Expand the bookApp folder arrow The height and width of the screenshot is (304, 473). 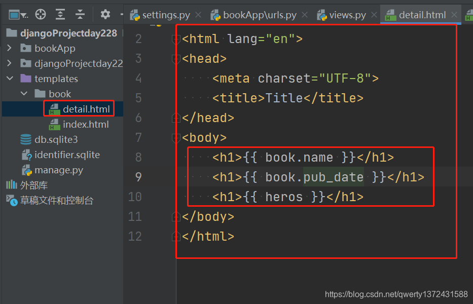tap(9, 48)
